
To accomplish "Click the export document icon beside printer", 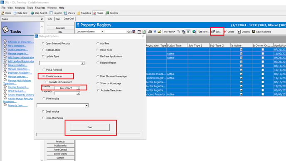I will [x=155, y=32].
